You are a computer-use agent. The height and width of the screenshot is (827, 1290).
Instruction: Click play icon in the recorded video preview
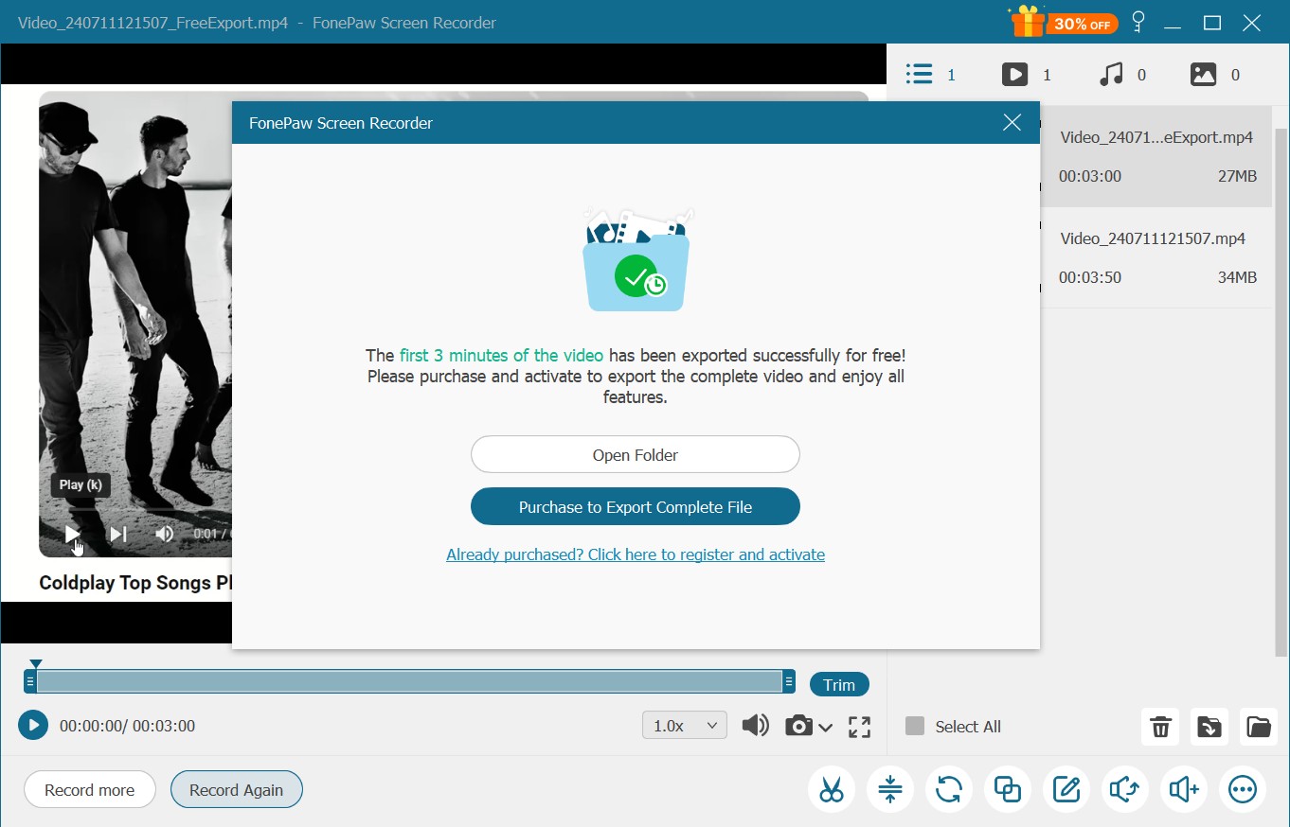[x=72, y=534]
